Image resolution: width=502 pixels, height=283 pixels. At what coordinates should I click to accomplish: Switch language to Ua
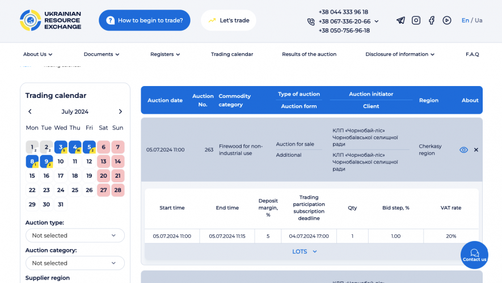tap(479, 20)
